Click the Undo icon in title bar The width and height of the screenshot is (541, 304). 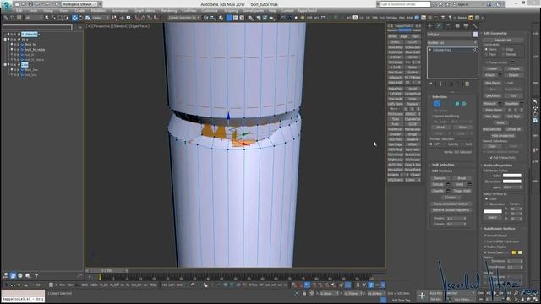pos(37,4)
